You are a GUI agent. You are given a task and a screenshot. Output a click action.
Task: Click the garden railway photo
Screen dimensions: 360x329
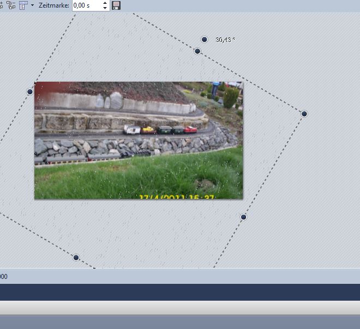pos(139,140)
